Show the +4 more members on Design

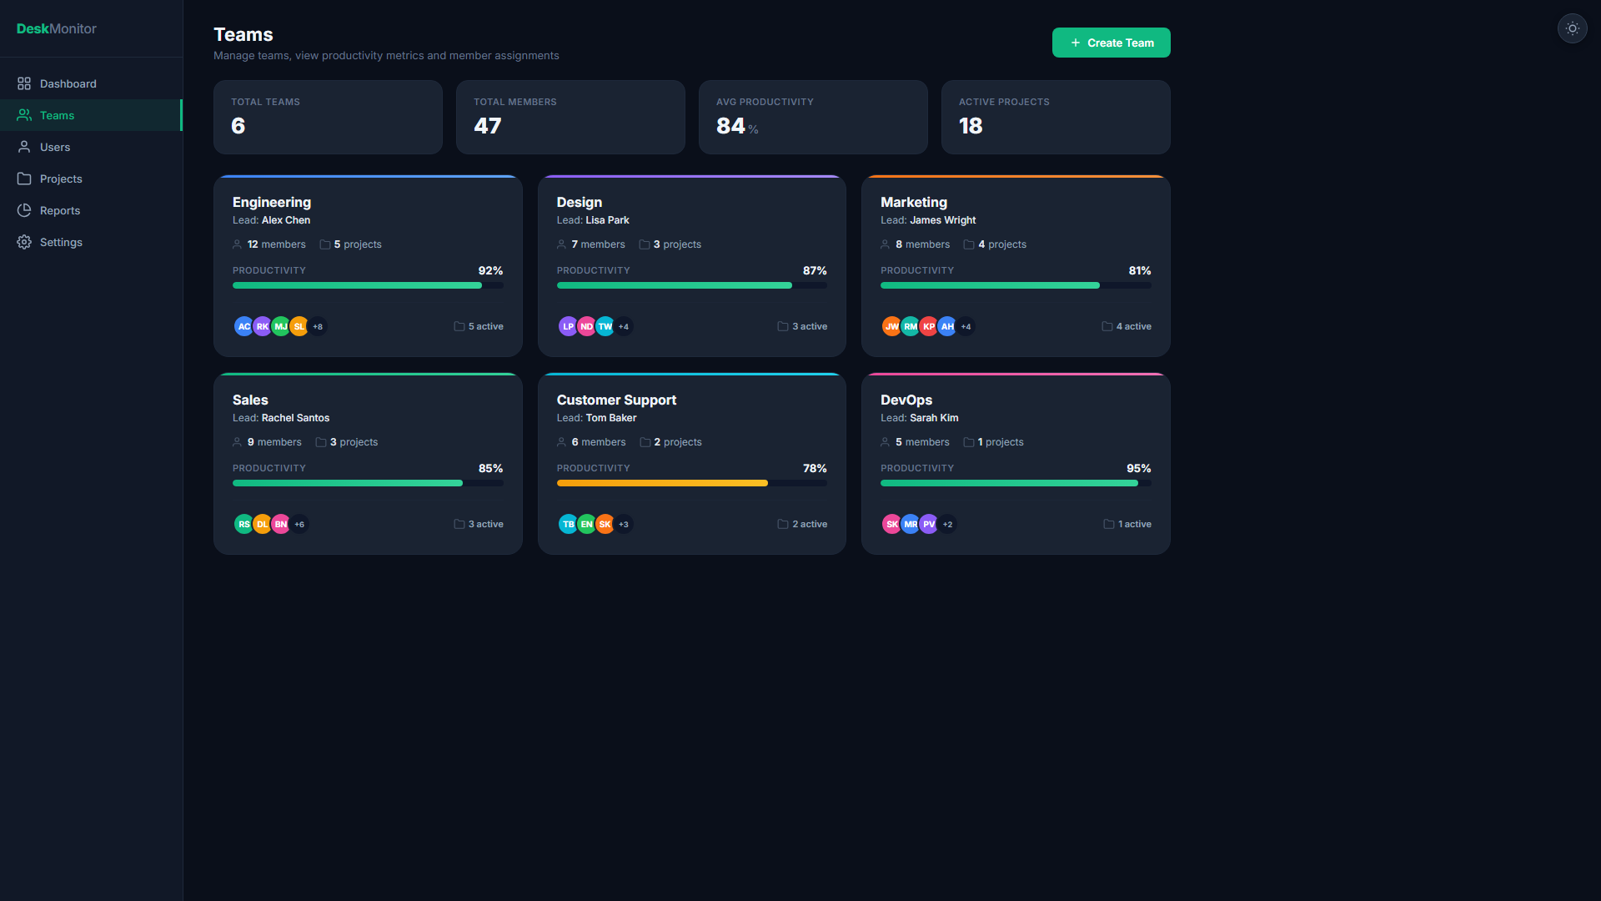pyautogui.click(x=624, y=326)
